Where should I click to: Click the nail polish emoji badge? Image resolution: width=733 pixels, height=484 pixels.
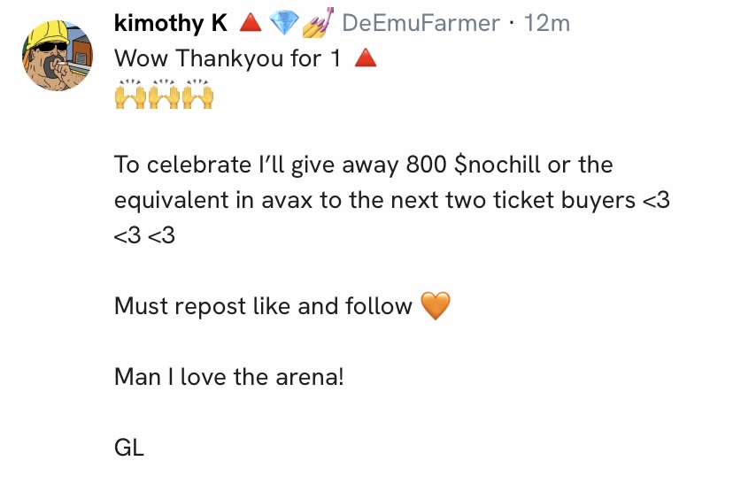(x=315, y=24)
